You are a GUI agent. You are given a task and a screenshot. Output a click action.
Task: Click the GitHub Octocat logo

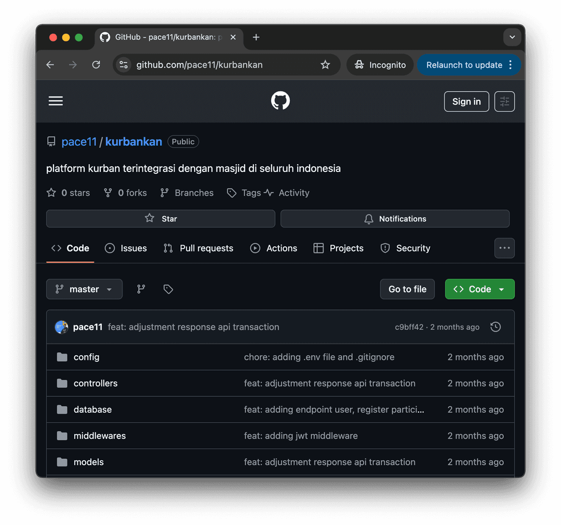tap(280, 101)
